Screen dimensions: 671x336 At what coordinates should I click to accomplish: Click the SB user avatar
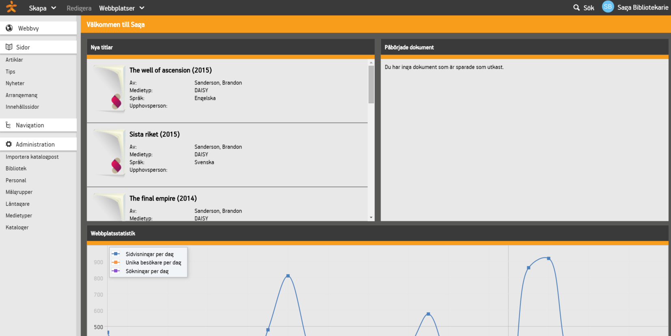click(608, 6)
